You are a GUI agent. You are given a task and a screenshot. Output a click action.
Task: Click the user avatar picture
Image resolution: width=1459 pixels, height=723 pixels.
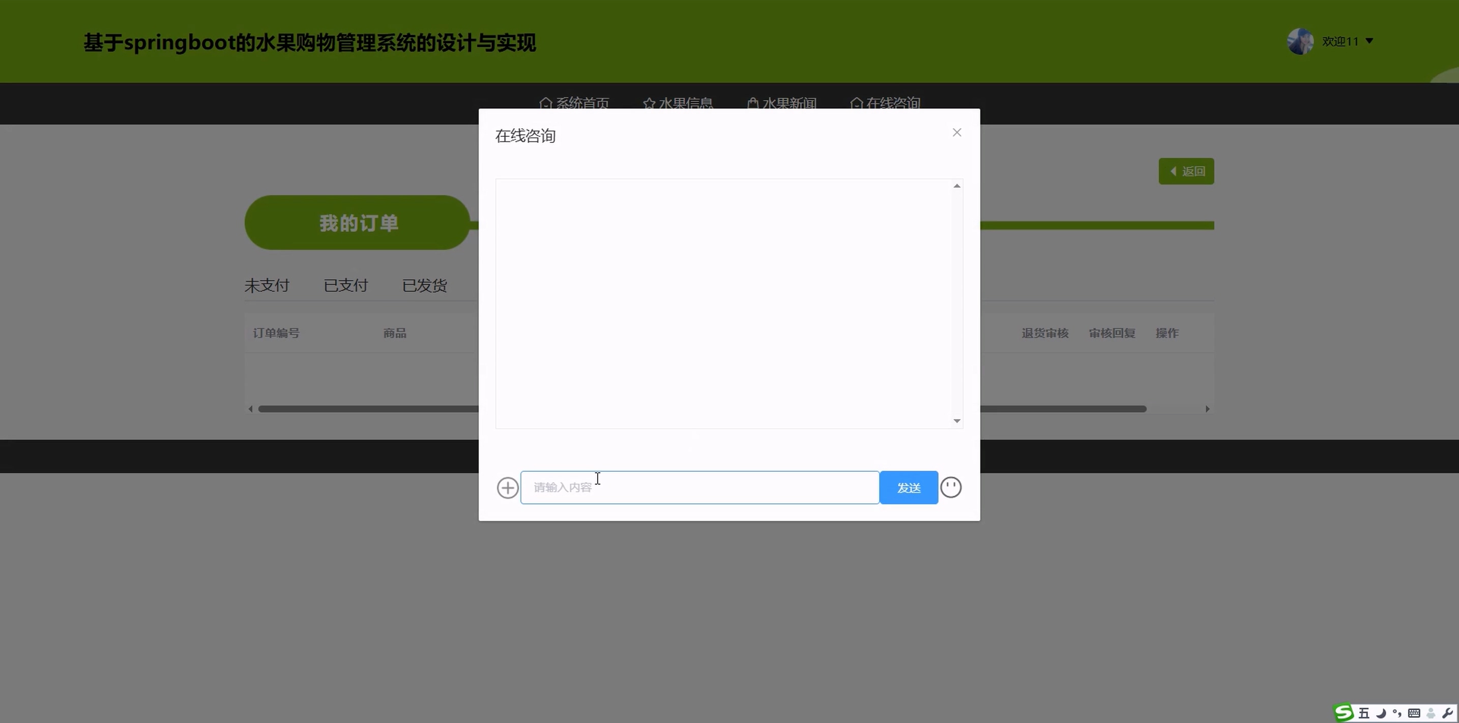tap(1300, 41)
